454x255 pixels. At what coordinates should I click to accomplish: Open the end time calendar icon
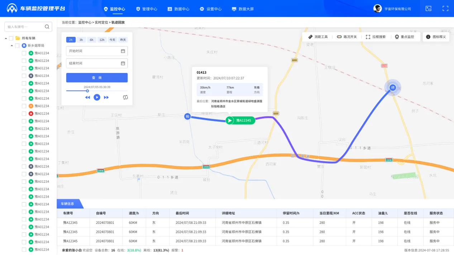tap(123, 63)
